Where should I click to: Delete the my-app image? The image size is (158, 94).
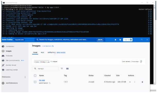pyautogui.click(x=142, y=82)
